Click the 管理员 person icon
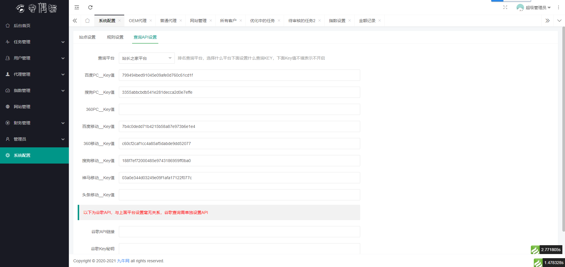The height and width of the screenshot is (267, 565). pos(8,139)
